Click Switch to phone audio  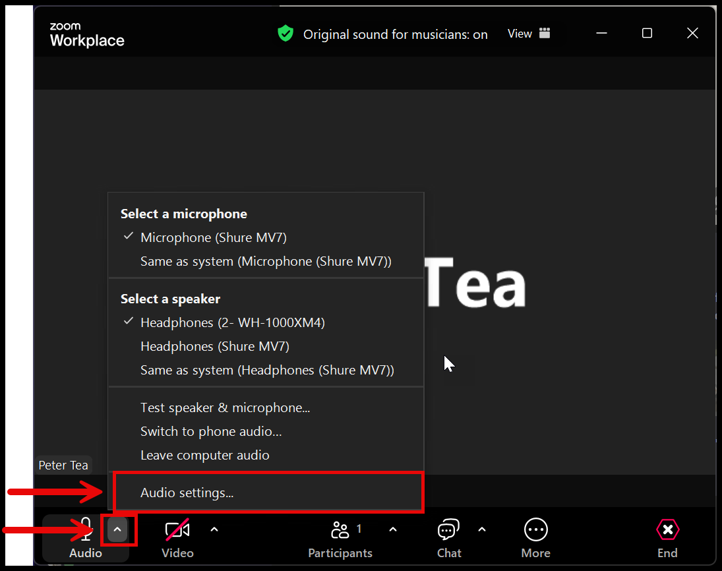[211, 432]
